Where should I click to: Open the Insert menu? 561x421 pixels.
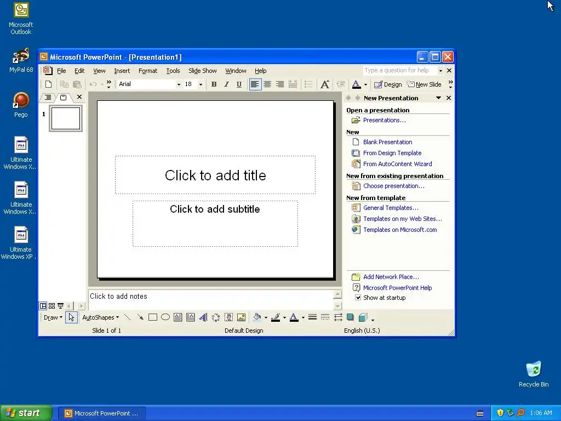click(122, 71)
